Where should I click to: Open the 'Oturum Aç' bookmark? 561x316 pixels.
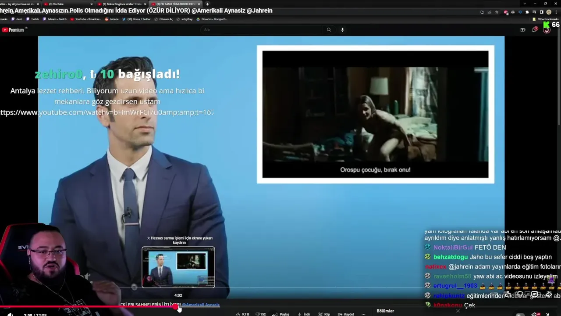tap(163, 19)
